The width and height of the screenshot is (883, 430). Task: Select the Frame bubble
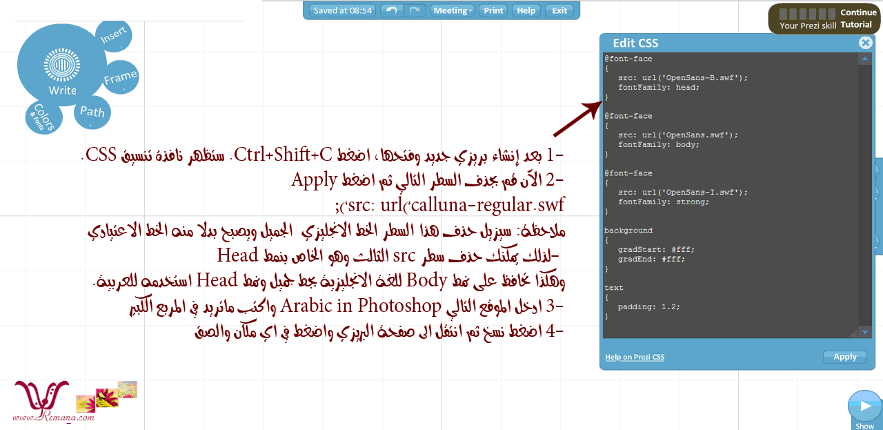121,77
